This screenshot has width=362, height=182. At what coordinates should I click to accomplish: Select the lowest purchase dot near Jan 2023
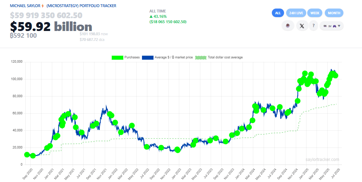177,150
